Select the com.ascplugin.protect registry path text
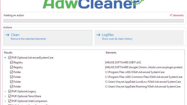 point(144,67)
